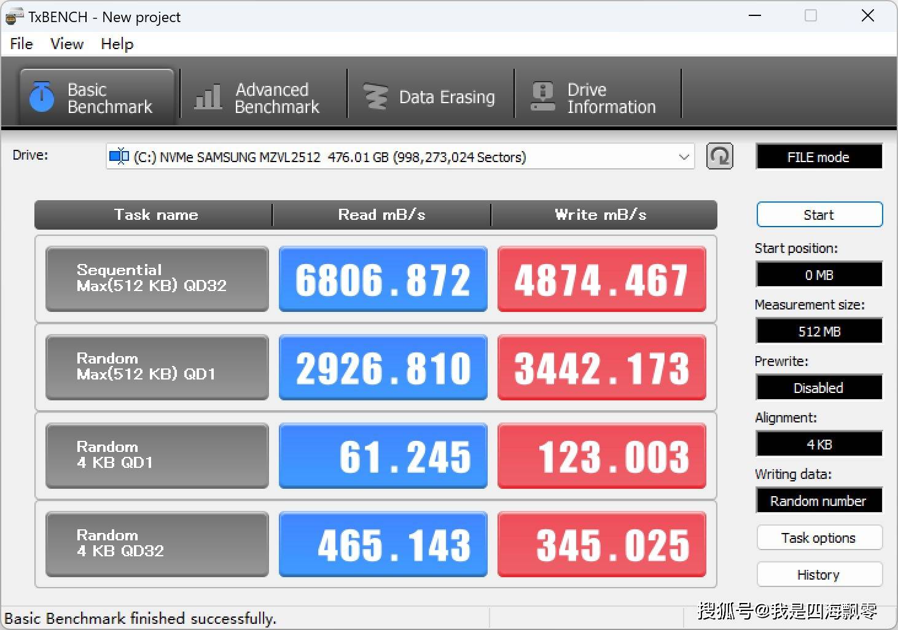Viewport: 898px width, 630px height.
Task: Click the Data Erasing eraser icon
Action: pos(375,96)
